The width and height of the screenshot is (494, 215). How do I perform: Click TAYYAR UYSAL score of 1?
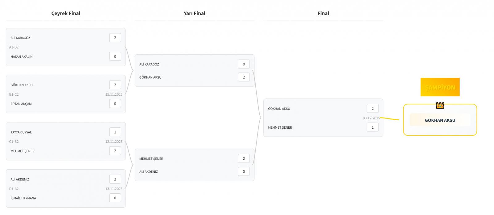click(115, 132)
